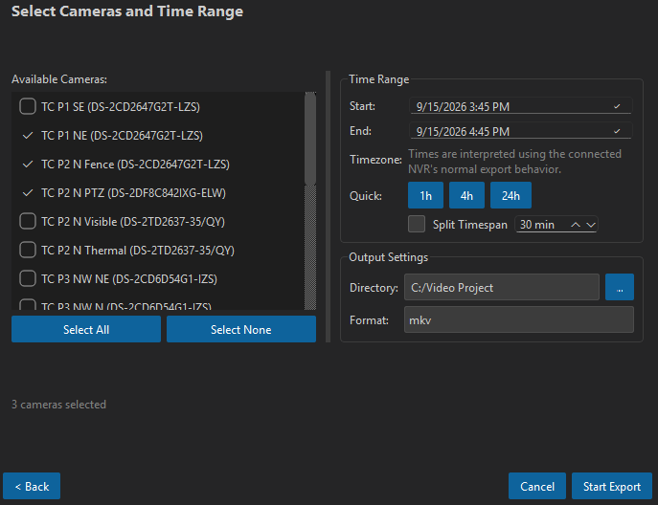The height and width of the screenshot is (505, 658).
Task: Open the End date dropdown arrow
Action: click(x=617, y=131)
